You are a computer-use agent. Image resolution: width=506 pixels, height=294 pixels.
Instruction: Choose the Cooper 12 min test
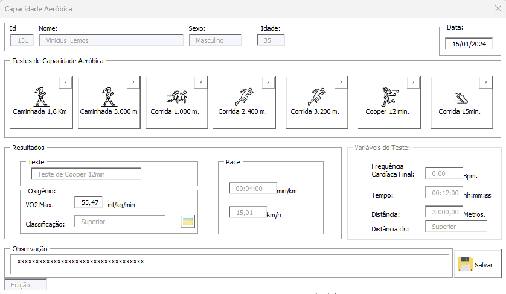[x=389, y=102]
